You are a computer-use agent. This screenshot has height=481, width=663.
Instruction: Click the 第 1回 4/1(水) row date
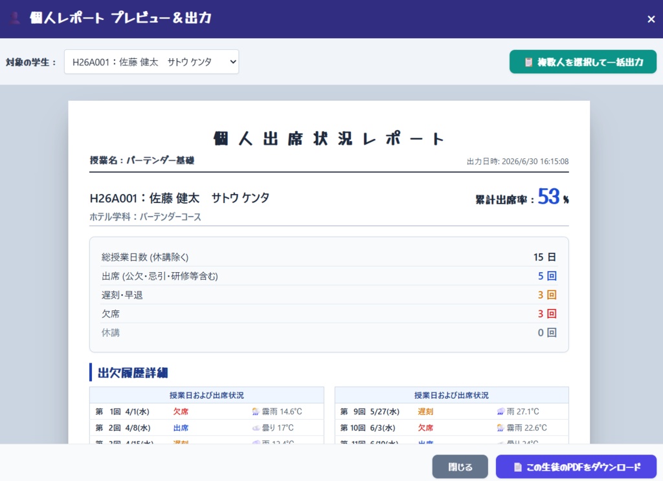pos(122,411)
